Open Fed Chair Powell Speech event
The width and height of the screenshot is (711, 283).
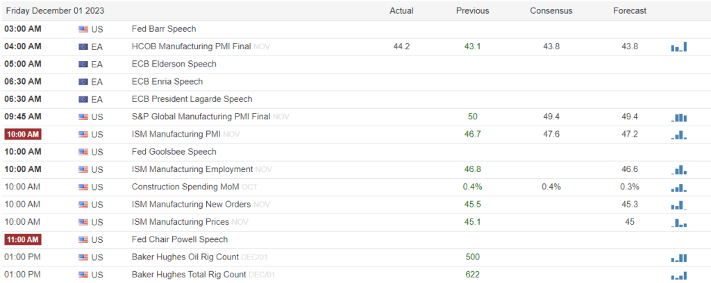(180, 239)
